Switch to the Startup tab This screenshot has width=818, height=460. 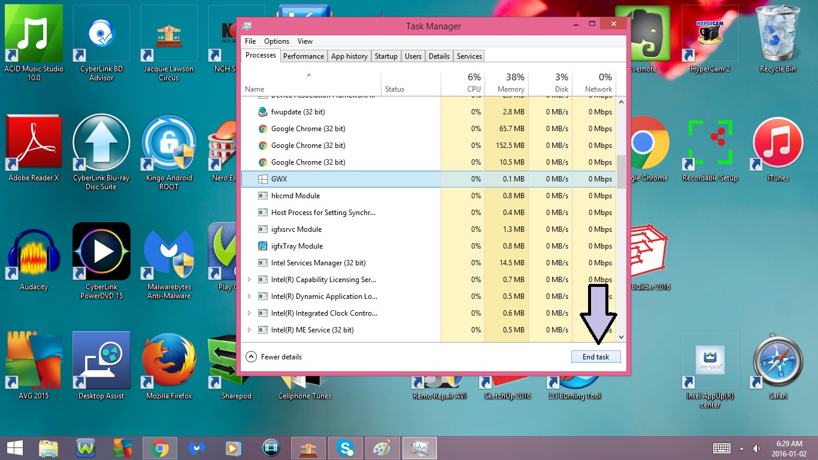pos(386,56)
